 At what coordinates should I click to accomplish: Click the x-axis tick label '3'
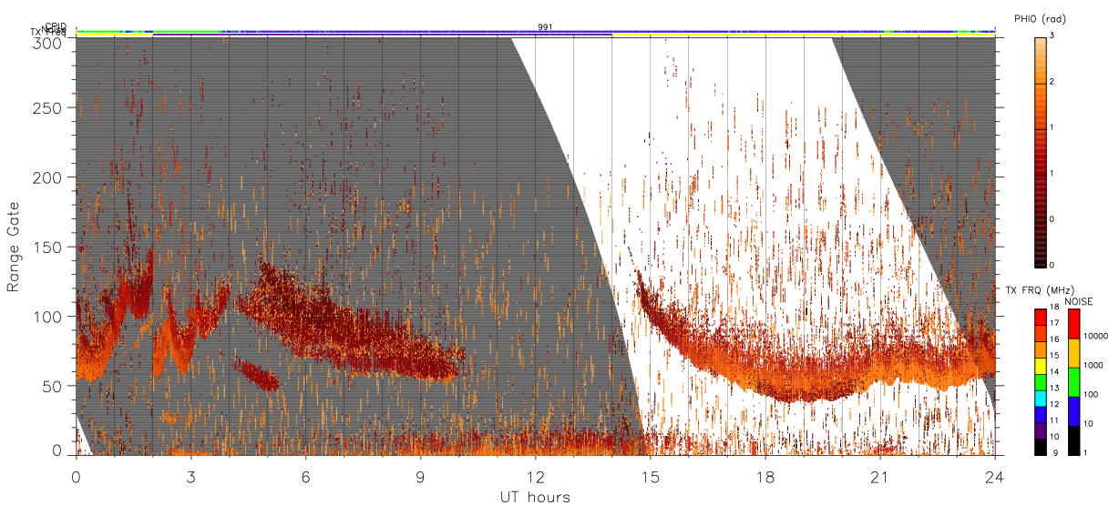(x=190, y=476)
